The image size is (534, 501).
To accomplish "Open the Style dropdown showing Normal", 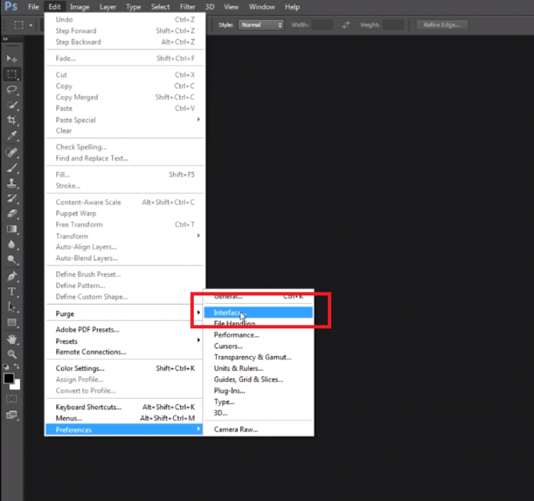I will 261,25.
